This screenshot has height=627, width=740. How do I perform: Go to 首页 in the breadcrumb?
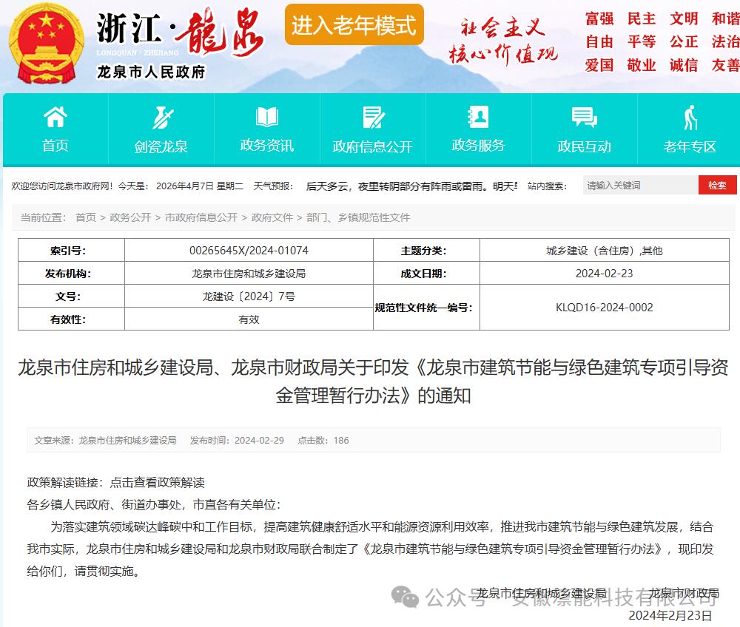coord(86,217)
